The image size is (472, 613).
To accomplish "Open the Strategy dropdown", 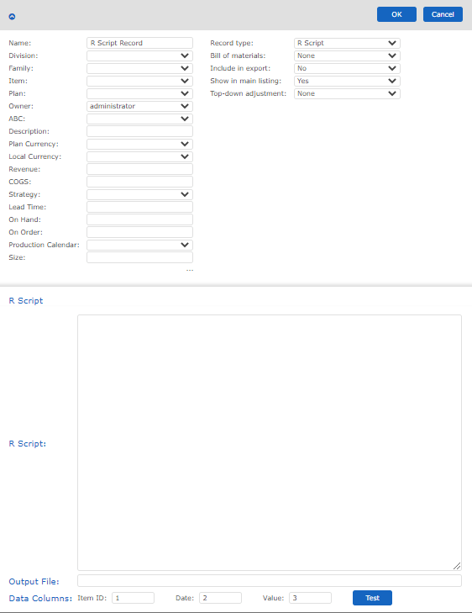I will [x=139, y=194].
